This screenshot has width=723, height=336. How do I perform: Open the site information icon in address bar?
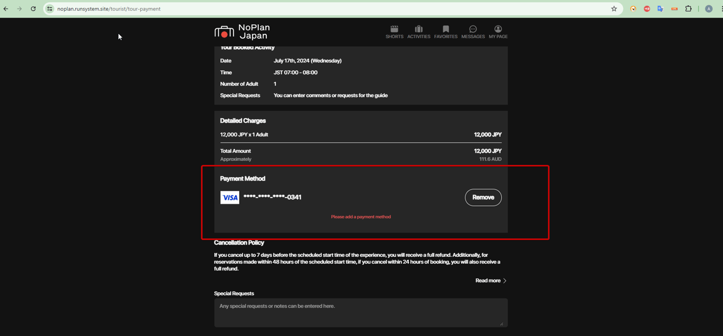50,9
